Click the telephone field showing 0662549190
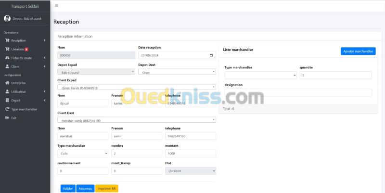This screenshot has width=385, height=193. [191, 136]
